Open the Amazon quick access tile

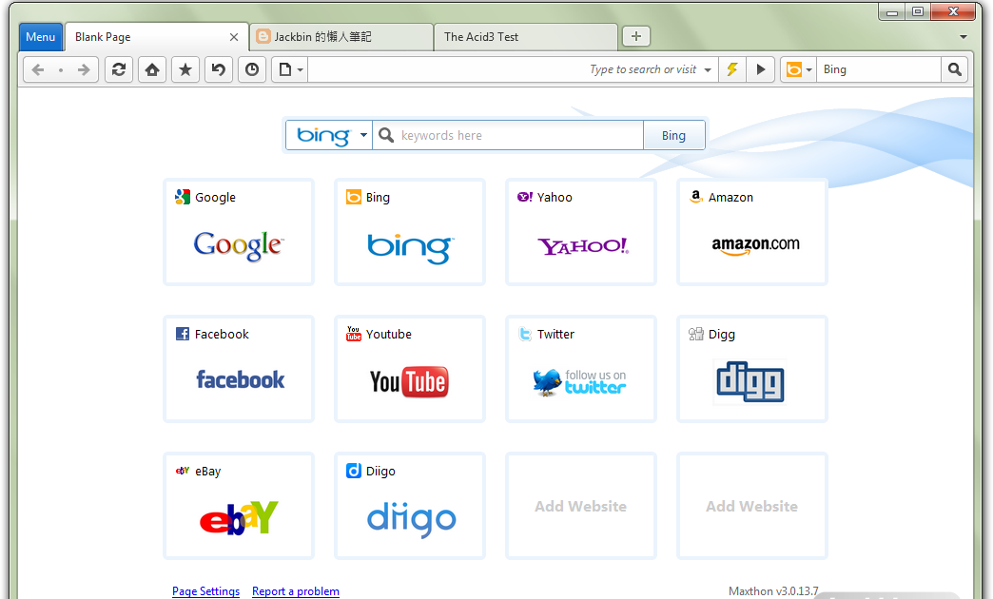point(752,232)
